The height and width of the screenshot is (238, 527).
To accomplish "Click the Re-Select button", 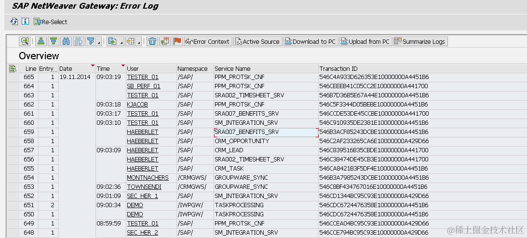I will [x=51, y=22].
